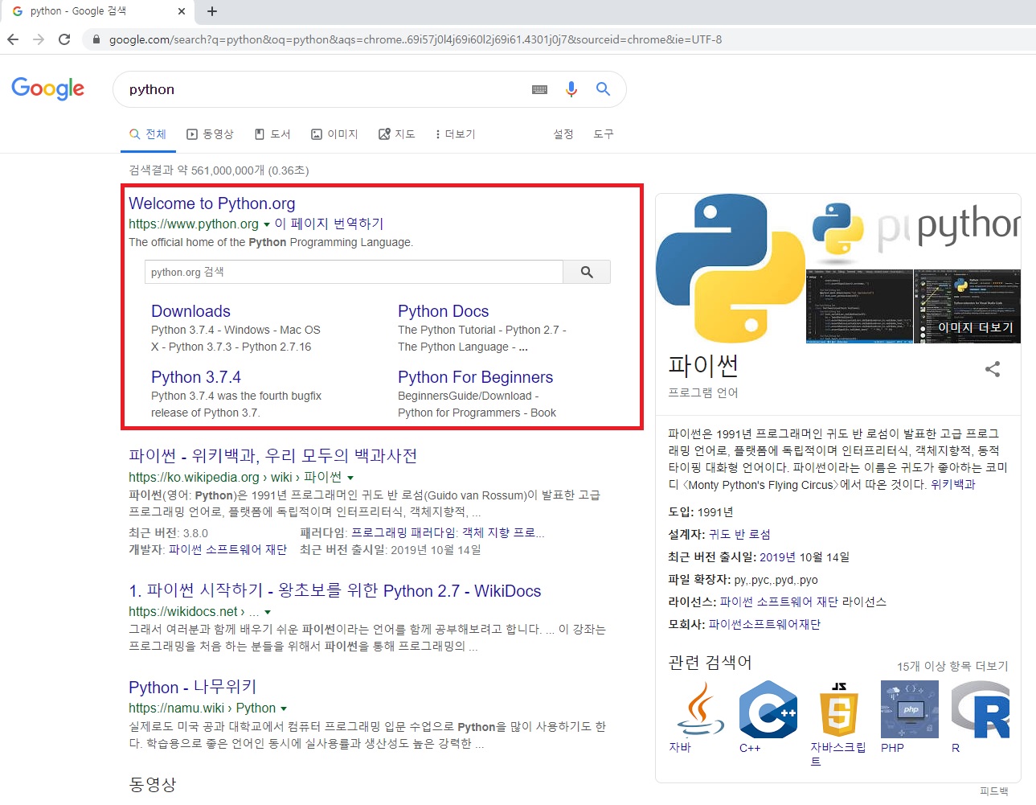
Task: Click 귀도 반 로섬 designer link
Action: pyautogui.click(x=739, y=535)
